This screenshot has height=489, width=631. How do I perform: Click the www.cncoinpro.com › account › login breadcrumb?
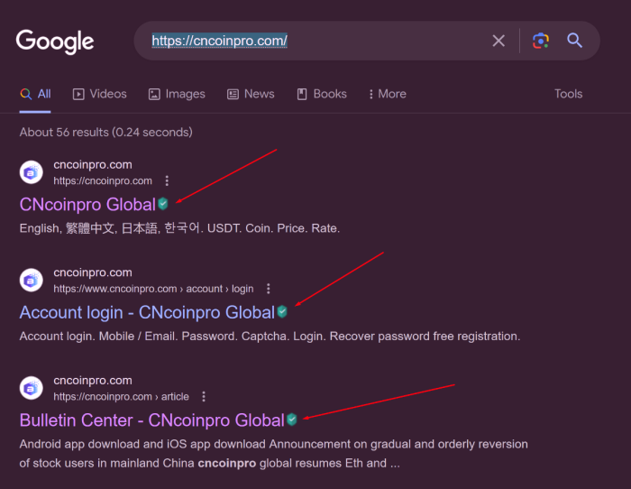(153, 289)
